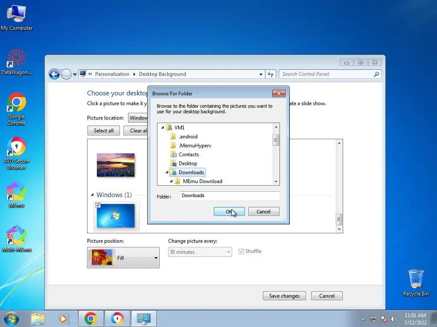Collapse the VM1 tree node
This screenshot has height=327, width=437.
click(163, 128)
